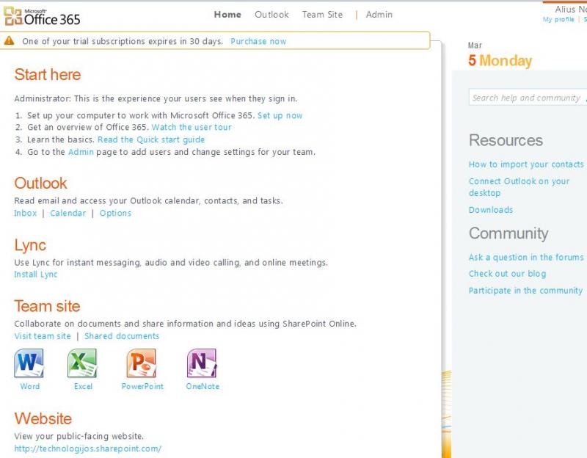
Task: Click Ask a question in the forums
Action: coord(526,258)
